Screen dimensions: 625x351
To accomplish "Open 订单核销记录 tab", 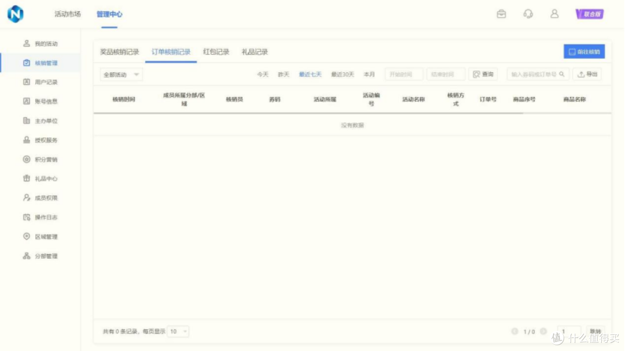I will [x=171, y=52].
